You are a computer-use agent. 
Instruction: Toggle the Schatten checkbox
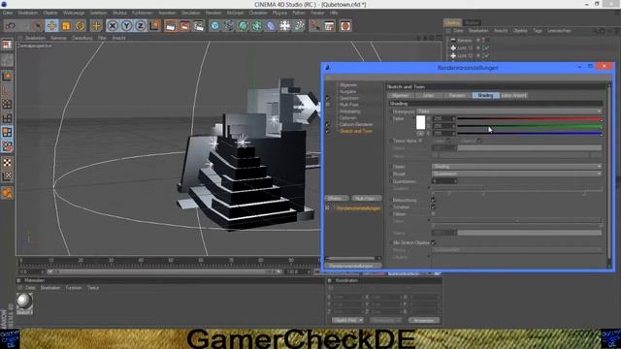[434, 206]
